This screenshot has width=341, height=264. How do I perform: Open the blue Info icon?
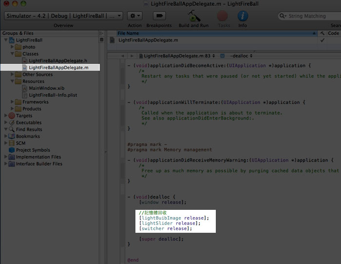click(243, 16)
